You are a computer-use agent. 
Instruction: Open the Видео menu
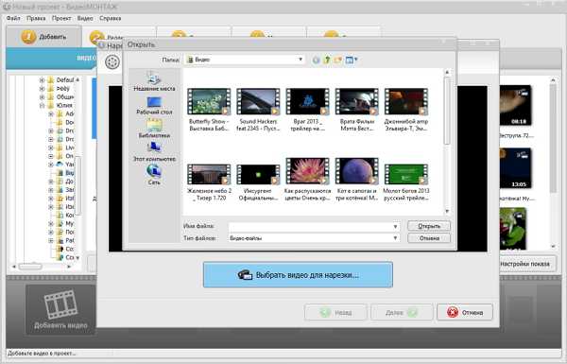(x=85, y=18)
